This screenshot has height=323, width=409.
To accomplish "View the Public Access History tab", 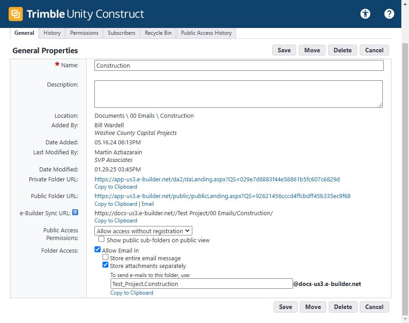I will tap(206, 33).
